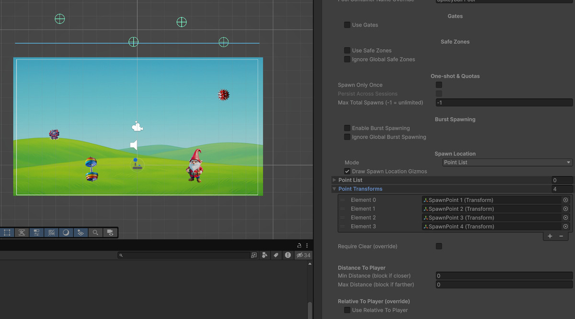The image size is (575, 319).
Task: Collapse the Point Transforms foldout
Action: point(334,189)
